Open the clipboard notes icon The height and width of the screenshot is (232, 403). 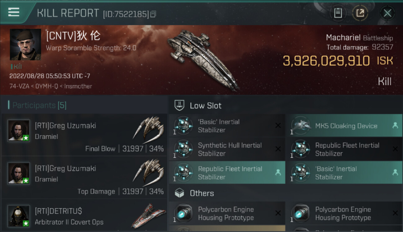click(338, 13)
